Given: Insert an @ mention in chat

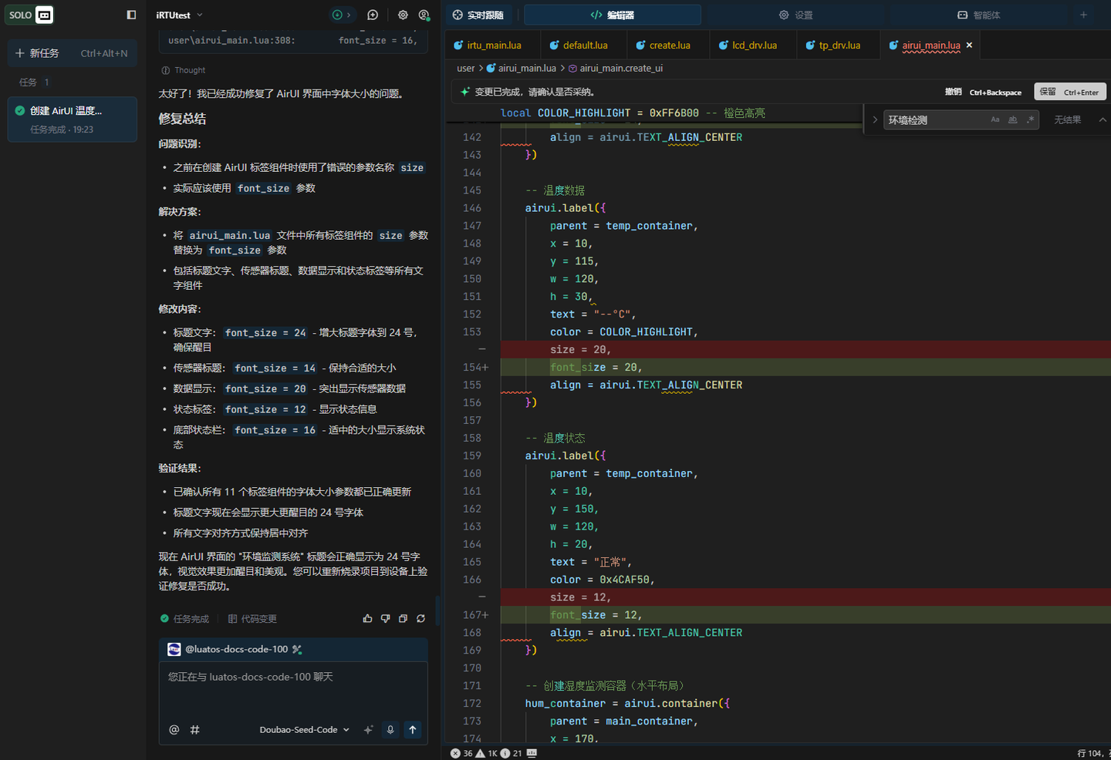Looking at the screenshot, I should [x=174, y=729].
